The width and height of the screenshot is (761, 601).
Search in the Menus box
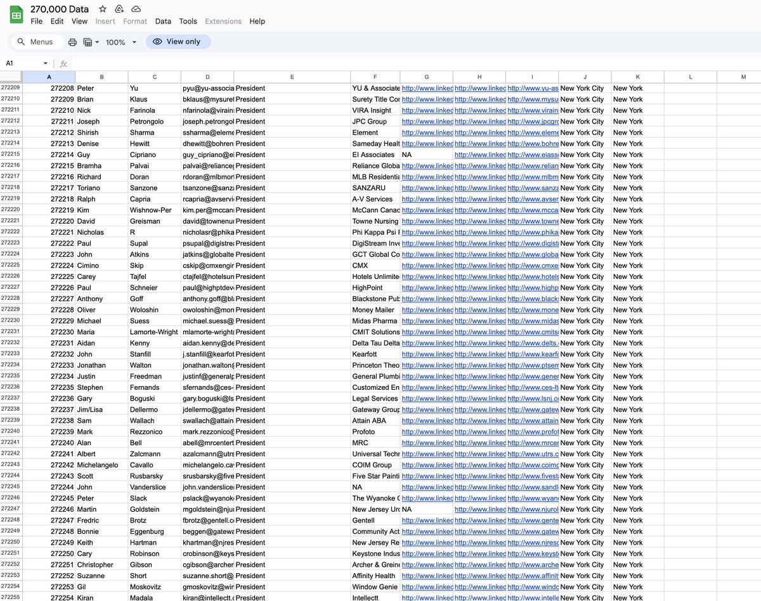click(x=37, y=42)
